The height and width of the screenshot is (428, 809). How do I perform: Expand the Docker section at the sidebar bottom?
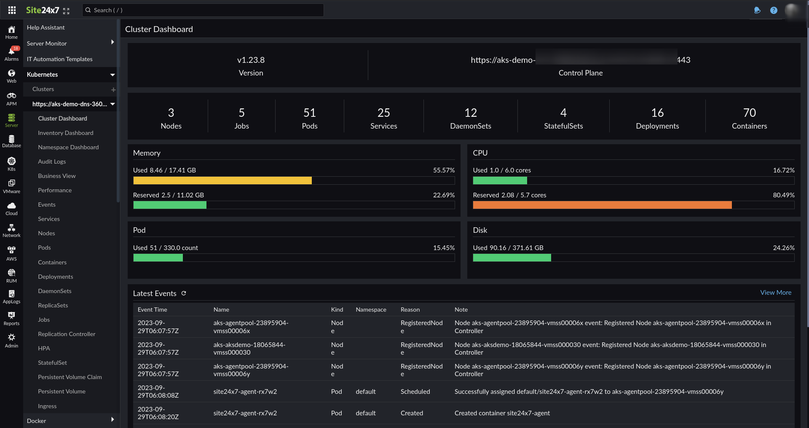112,420
